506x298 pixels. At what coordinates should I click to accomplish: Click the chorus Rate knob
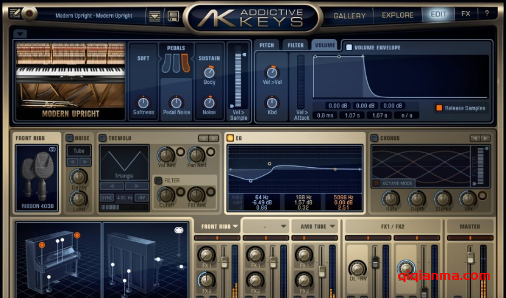[x=391, y=199]
